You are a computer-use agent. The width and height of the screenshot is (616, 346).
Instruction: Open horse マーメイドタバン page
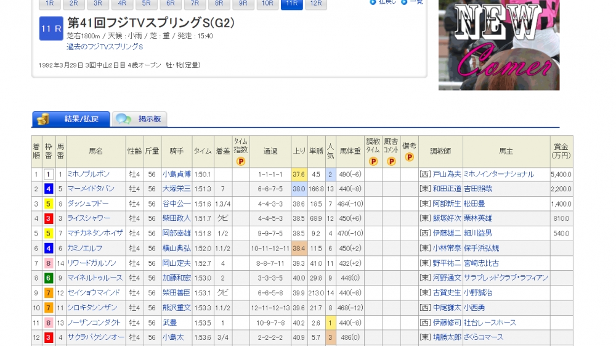91,189
